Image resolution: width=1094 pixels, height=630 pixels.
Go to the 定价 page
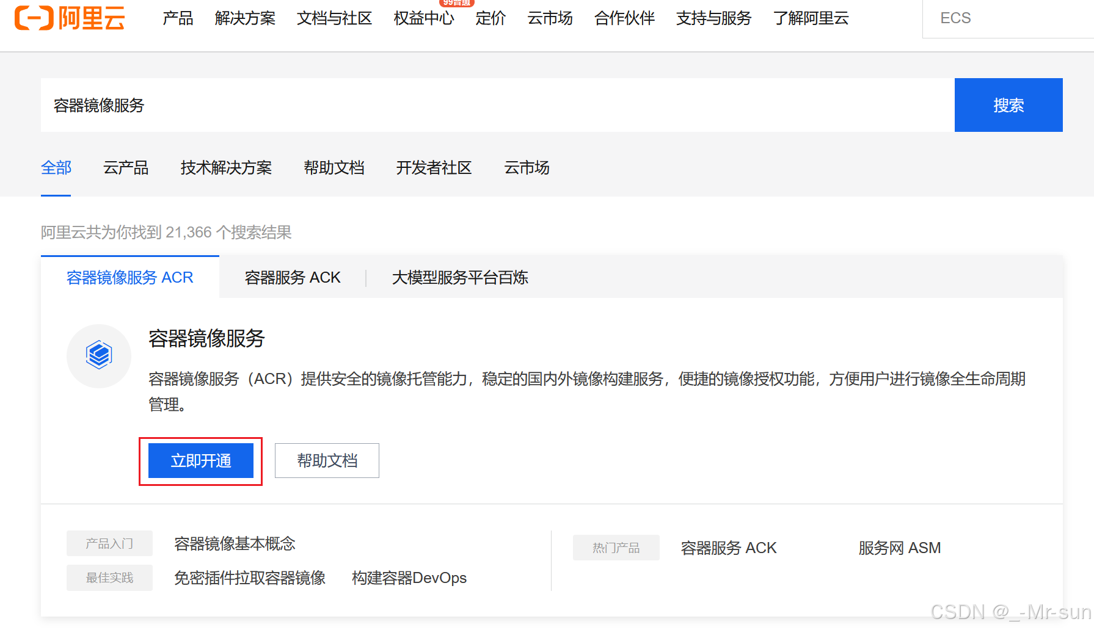click(490, 18)
